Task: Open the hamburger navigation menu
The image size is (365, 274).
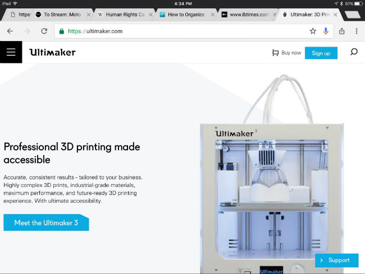Action: pos(11,52)
